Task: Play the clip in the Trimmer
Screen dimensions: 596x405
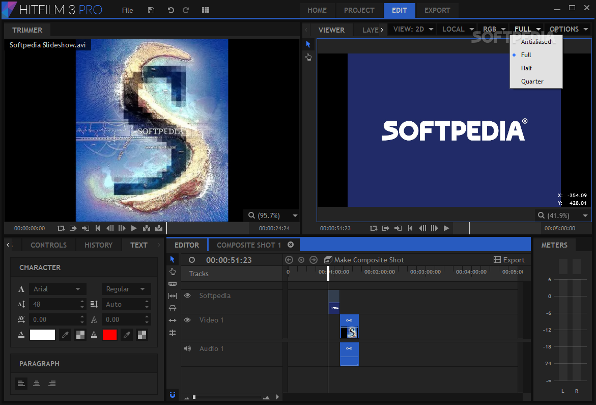Action: (x=134, y=228)
